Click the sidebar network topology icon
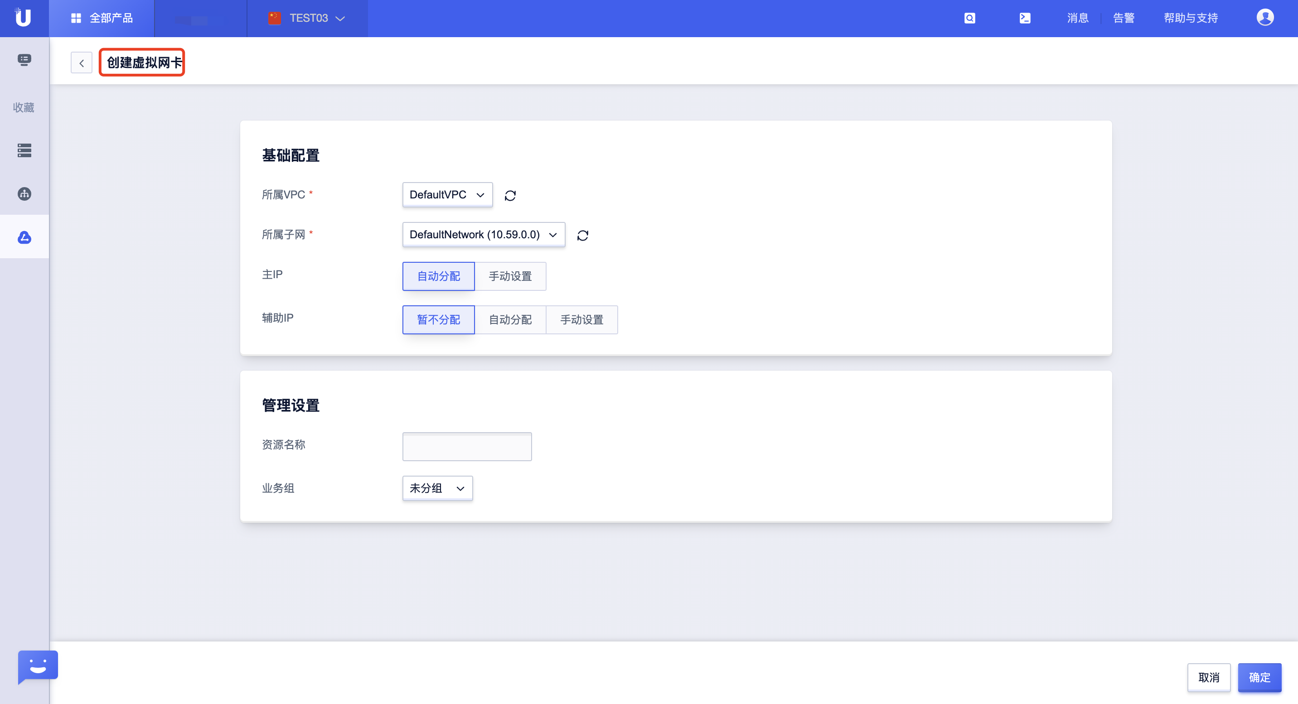 click(x=24, y=194)
